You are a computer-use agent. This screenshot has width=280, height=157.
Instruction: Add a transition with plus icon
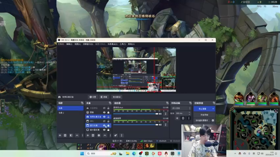pyautogui.click(x=177, y=118)
